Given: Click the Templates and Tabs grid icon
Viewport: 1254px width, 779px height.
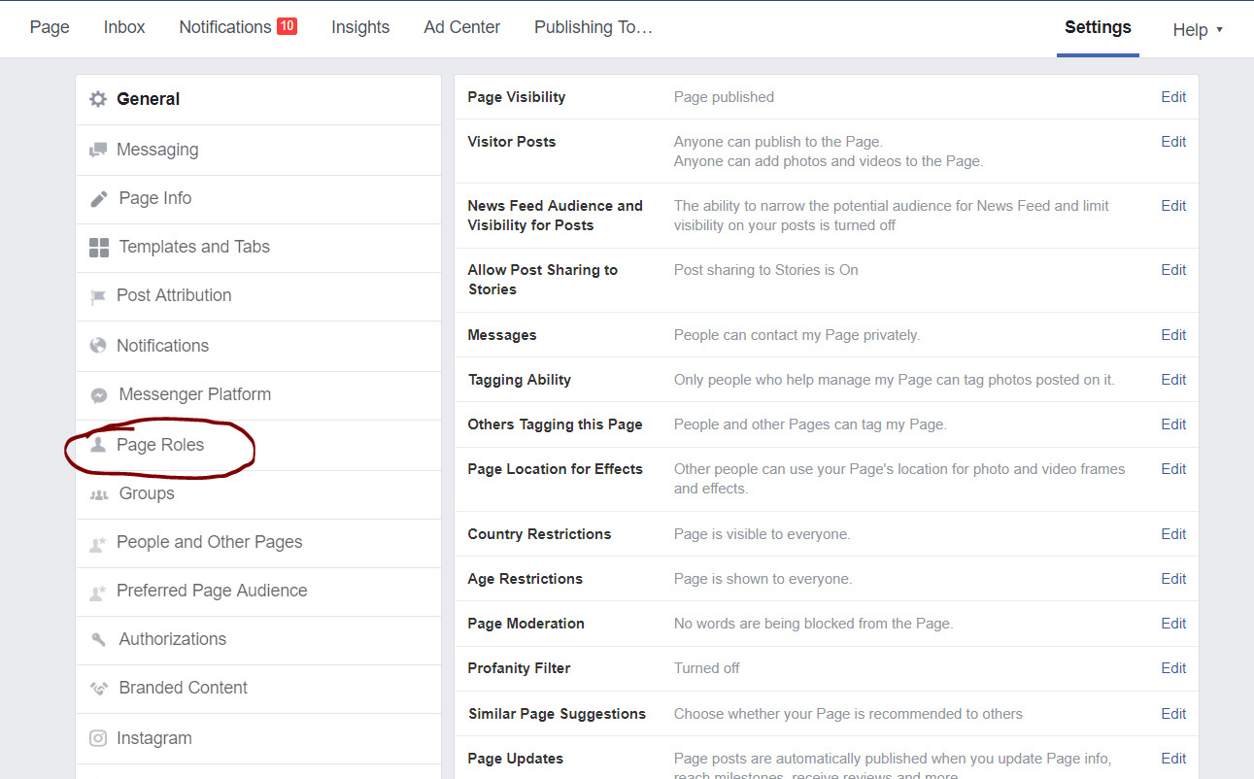Looking at the screenshot, I should [x=99, y=248].
